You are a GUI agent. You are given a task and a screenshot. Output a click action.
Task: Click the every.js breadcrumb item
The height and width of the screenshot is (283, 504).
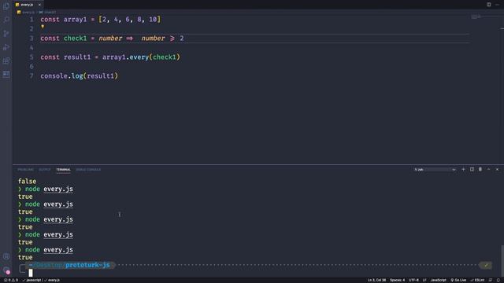coord(28,13)
